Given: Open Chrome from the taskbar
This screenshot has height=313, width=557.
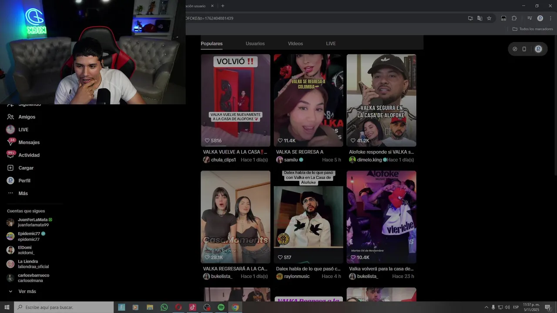Looking at the screenshot, I should coord(235,307).
